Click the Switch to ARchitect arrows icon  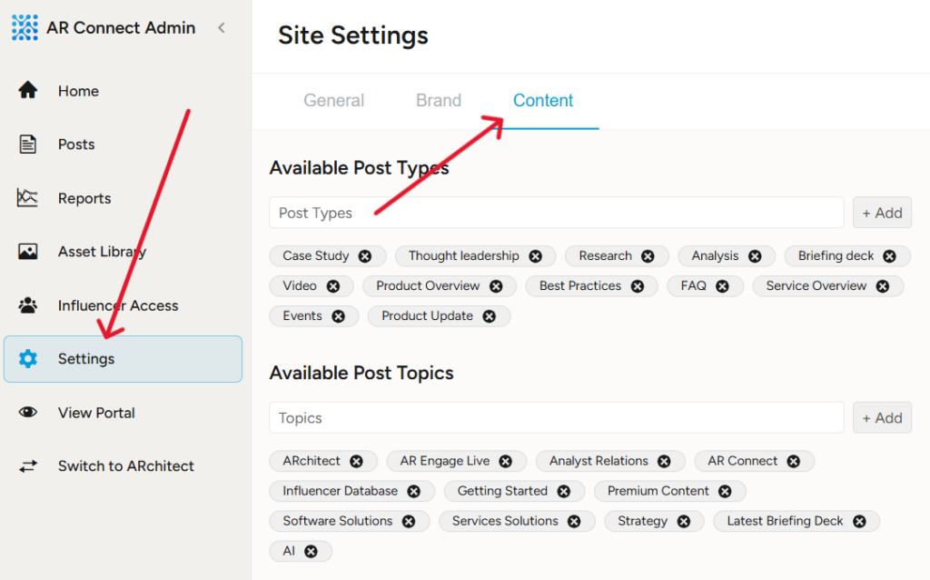pos(28,466)
